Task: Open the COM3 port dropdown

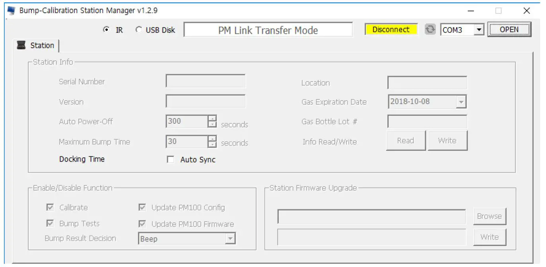Action: (x=479, y=29)
